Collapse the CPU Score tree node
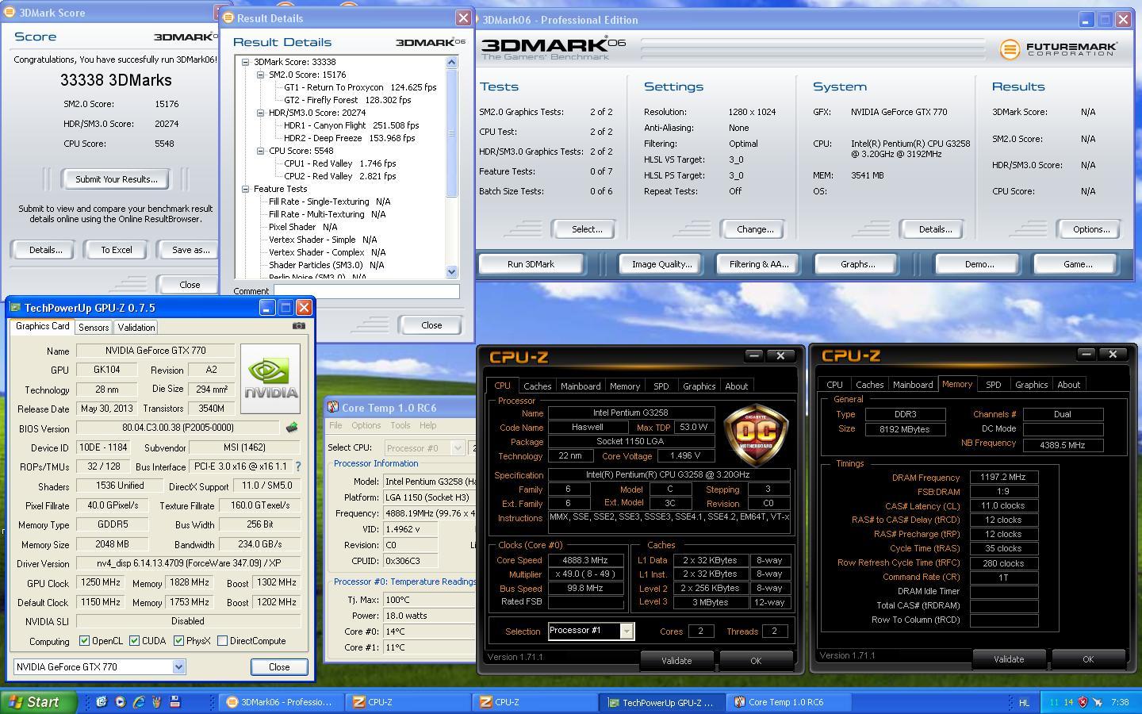The height and width of the screenshot is (714, 1142). tap(261, 151)
